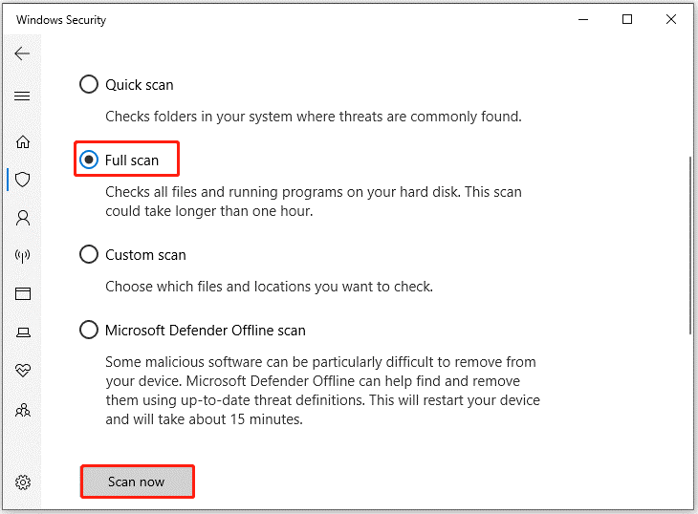Open Family options people icon
This screenshot has height=514, width=698.
[x=23, y=410]
